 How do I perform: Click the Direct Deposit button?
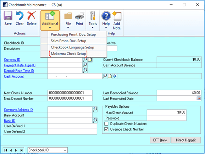[x=186, y=140]
